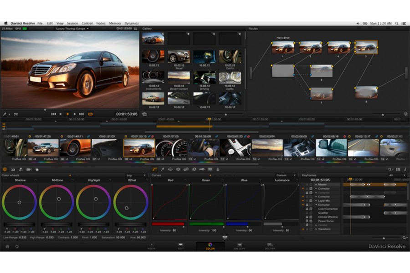The image size is (410, 273).
Task: Toggle auto-keyframe box on the Power Curve row
Action: 311,221
